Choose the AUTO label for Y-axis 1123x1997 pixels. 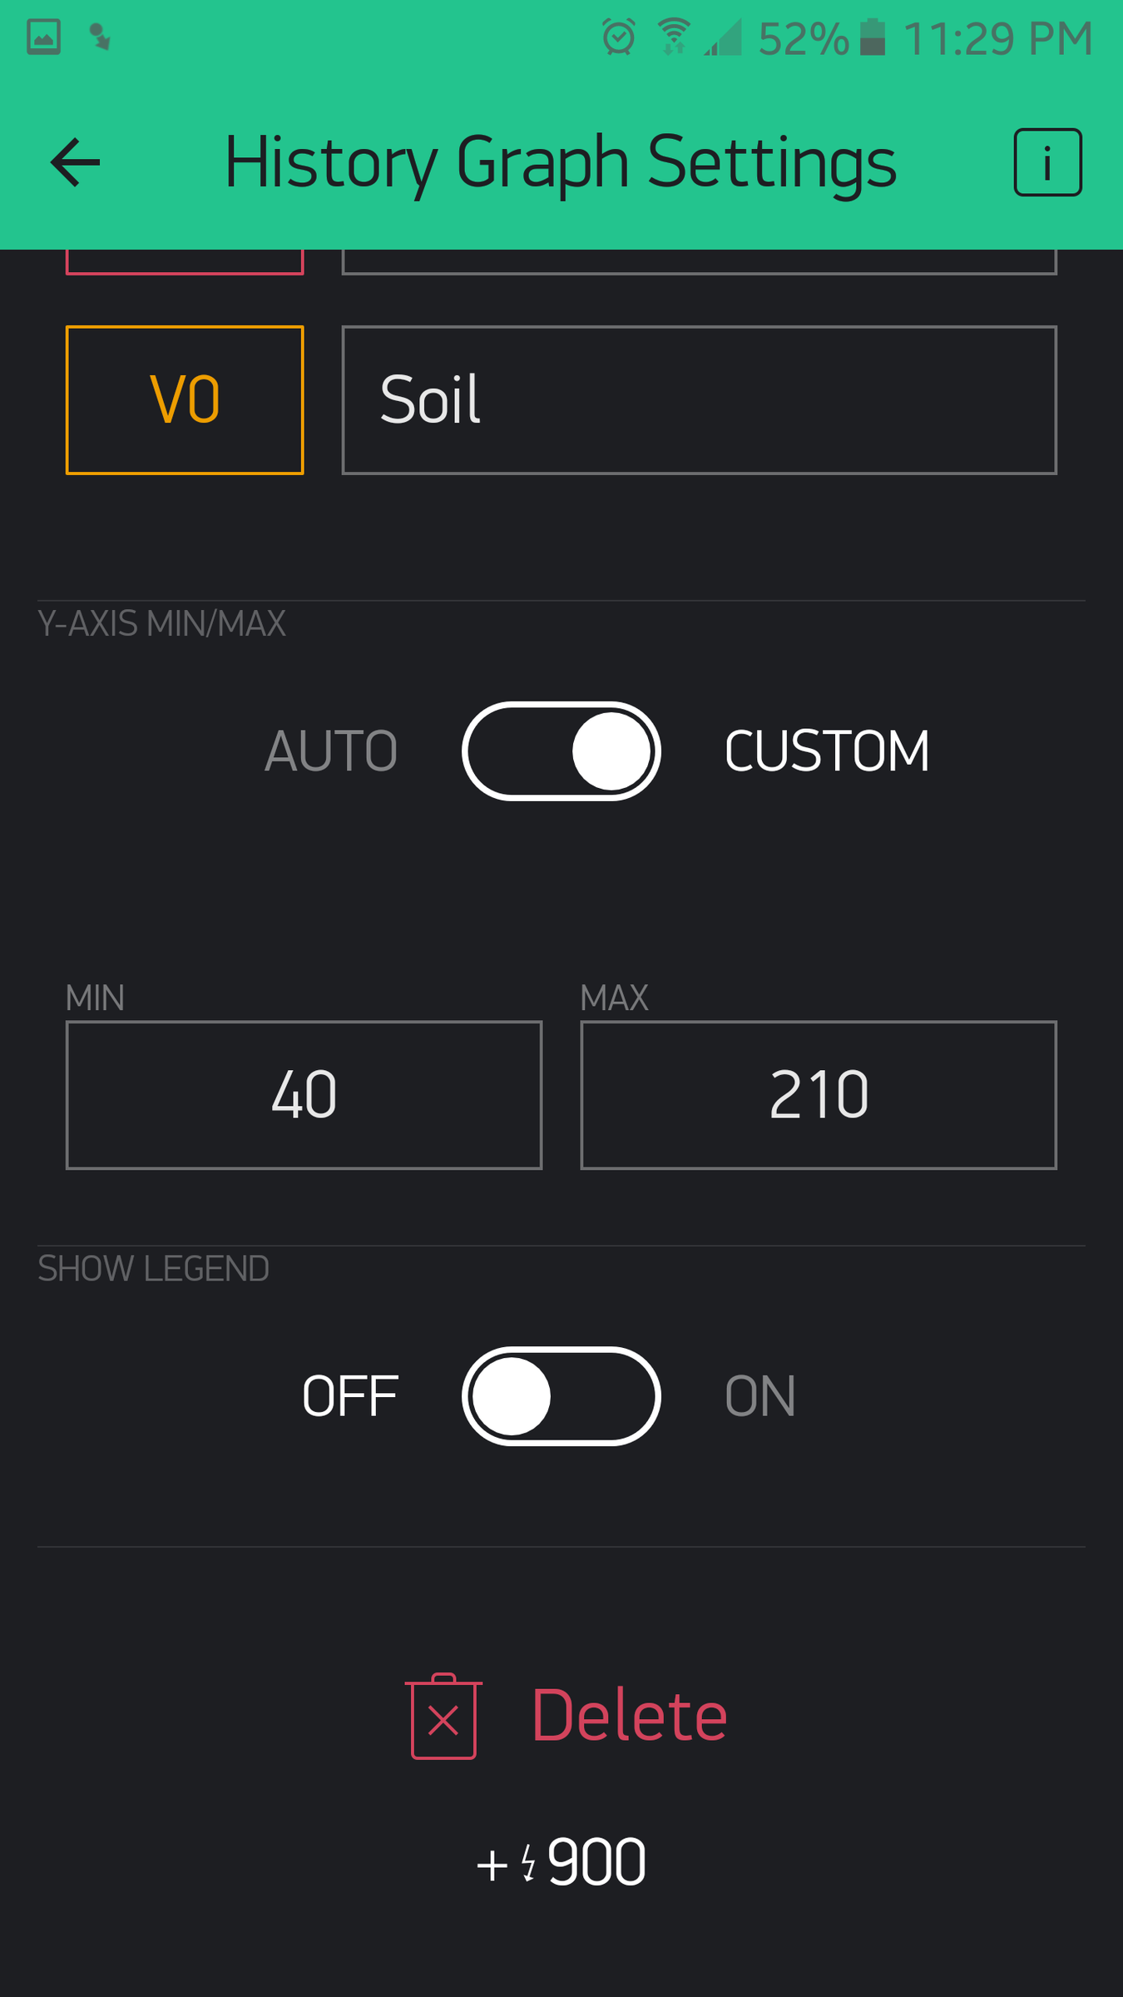tap(330, 751)
